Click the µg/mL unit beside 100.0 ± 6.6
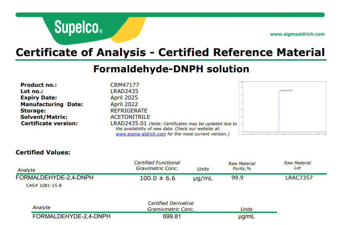The image size is (347, 225). [203, 178]
